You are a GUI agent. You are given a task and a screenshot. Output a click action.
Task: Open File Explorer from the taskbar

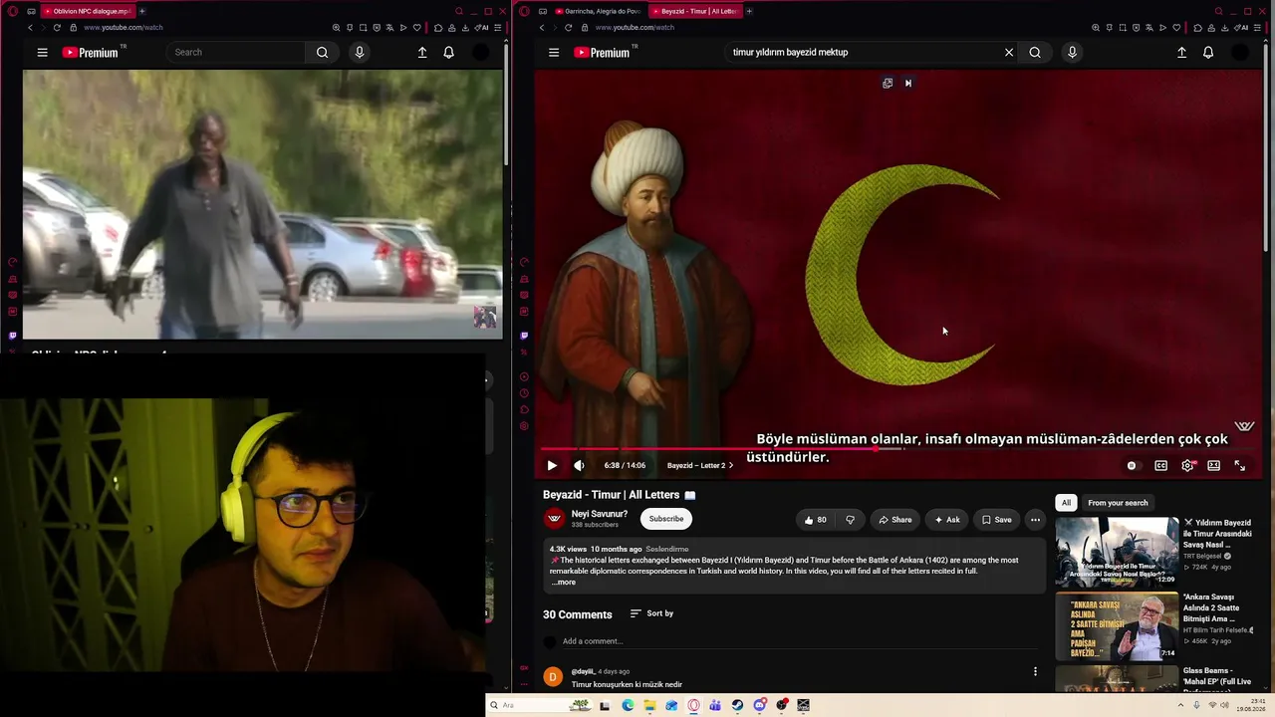pyautogui.click(x=649, y=705)
